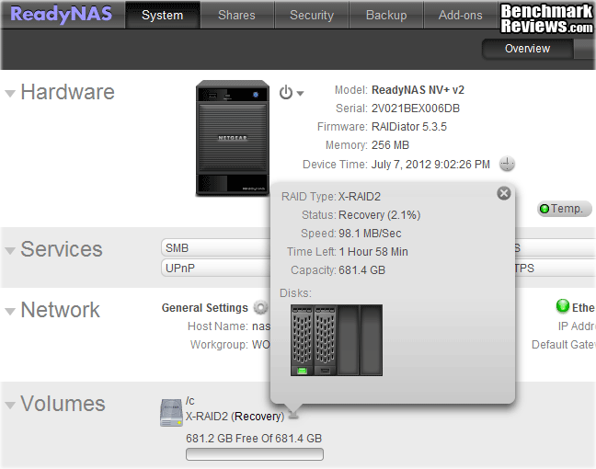Click the serial number 2V021BEX006DB
596x469 pixels.
coord(416,109)
